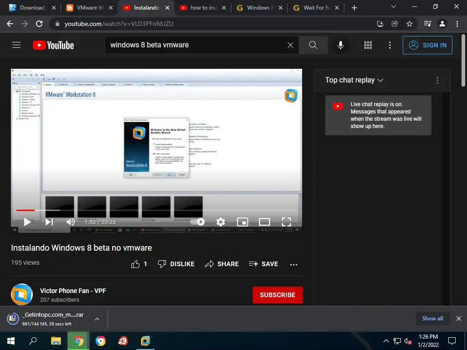Screen dimensions: 467x350
Task: Close the downloads bar
Action: [x=459, y=319]
